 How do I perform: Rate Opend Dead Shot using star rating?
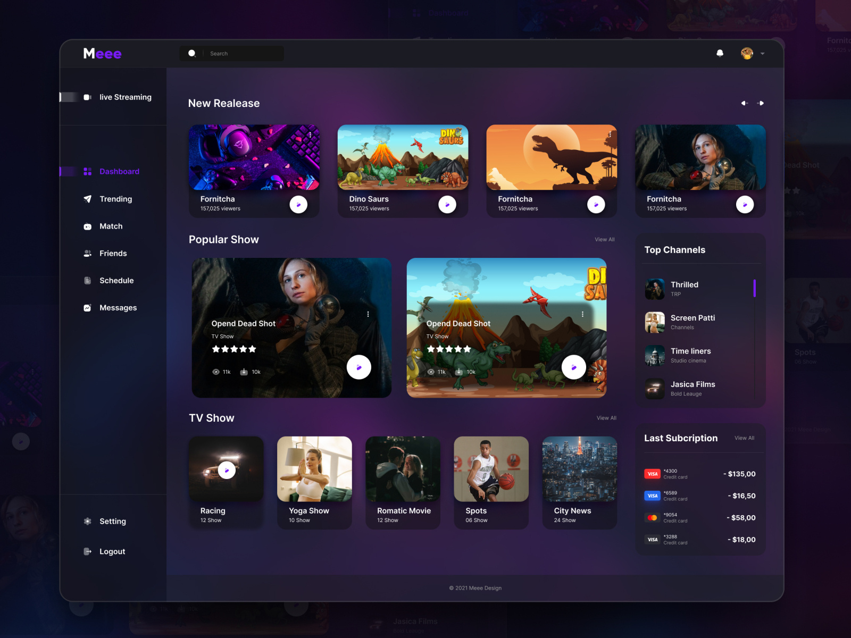234,349
